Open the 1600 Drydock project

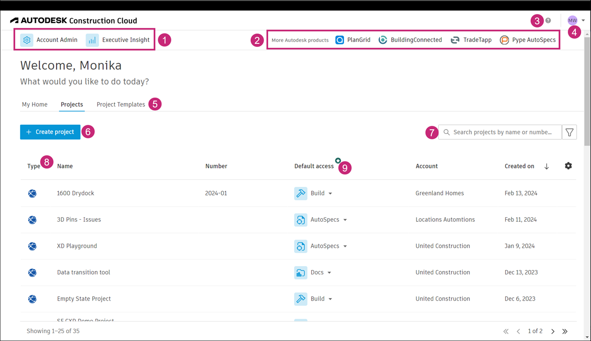coord(75,193)
